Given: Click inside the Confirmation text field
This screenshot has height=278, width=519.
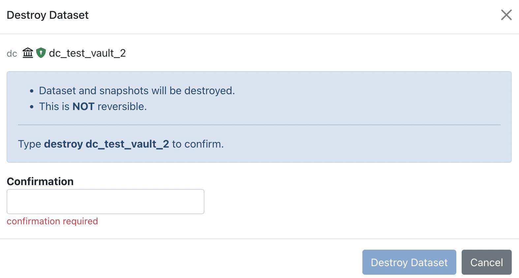Looking at the screenshot, I should pyautogui.click(x=105, y=201).
